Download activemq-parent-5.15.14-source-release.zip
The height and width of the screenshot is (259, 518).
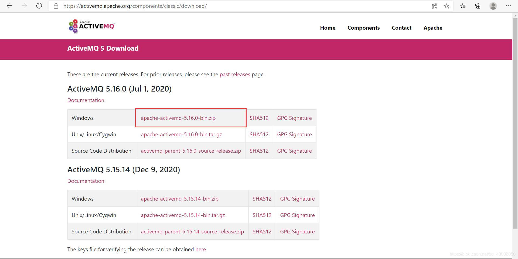[x=192, y=232]
